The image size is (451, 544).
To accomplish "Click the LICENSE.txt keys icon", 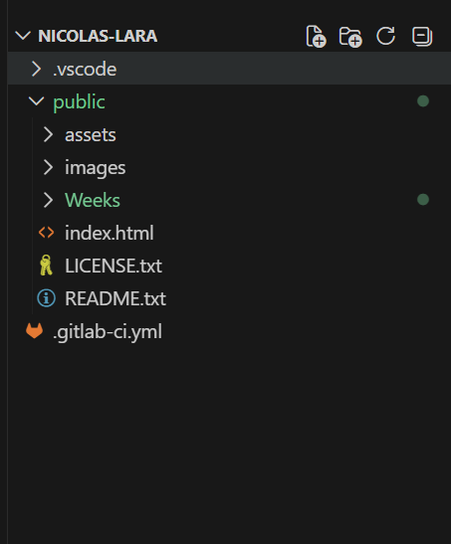I will [46, 266].
